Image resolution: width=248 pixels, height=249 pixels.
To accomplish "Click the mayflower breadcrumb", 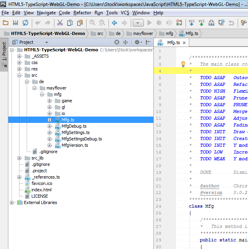I will pyautogui.click(x=140, y=33).
